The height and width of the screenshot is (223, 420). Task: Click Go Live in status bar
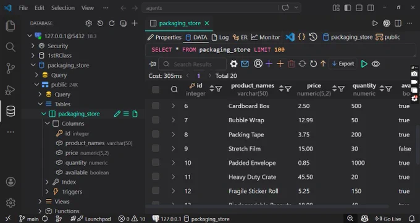[388, 219]
